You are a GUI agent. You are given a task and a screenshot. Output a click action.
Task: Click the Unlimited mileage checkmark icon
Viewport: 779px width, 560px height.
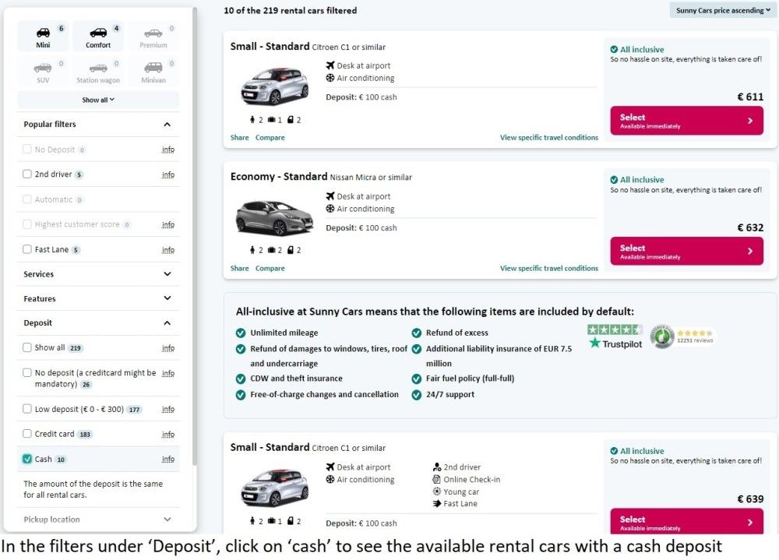[241, 333]
